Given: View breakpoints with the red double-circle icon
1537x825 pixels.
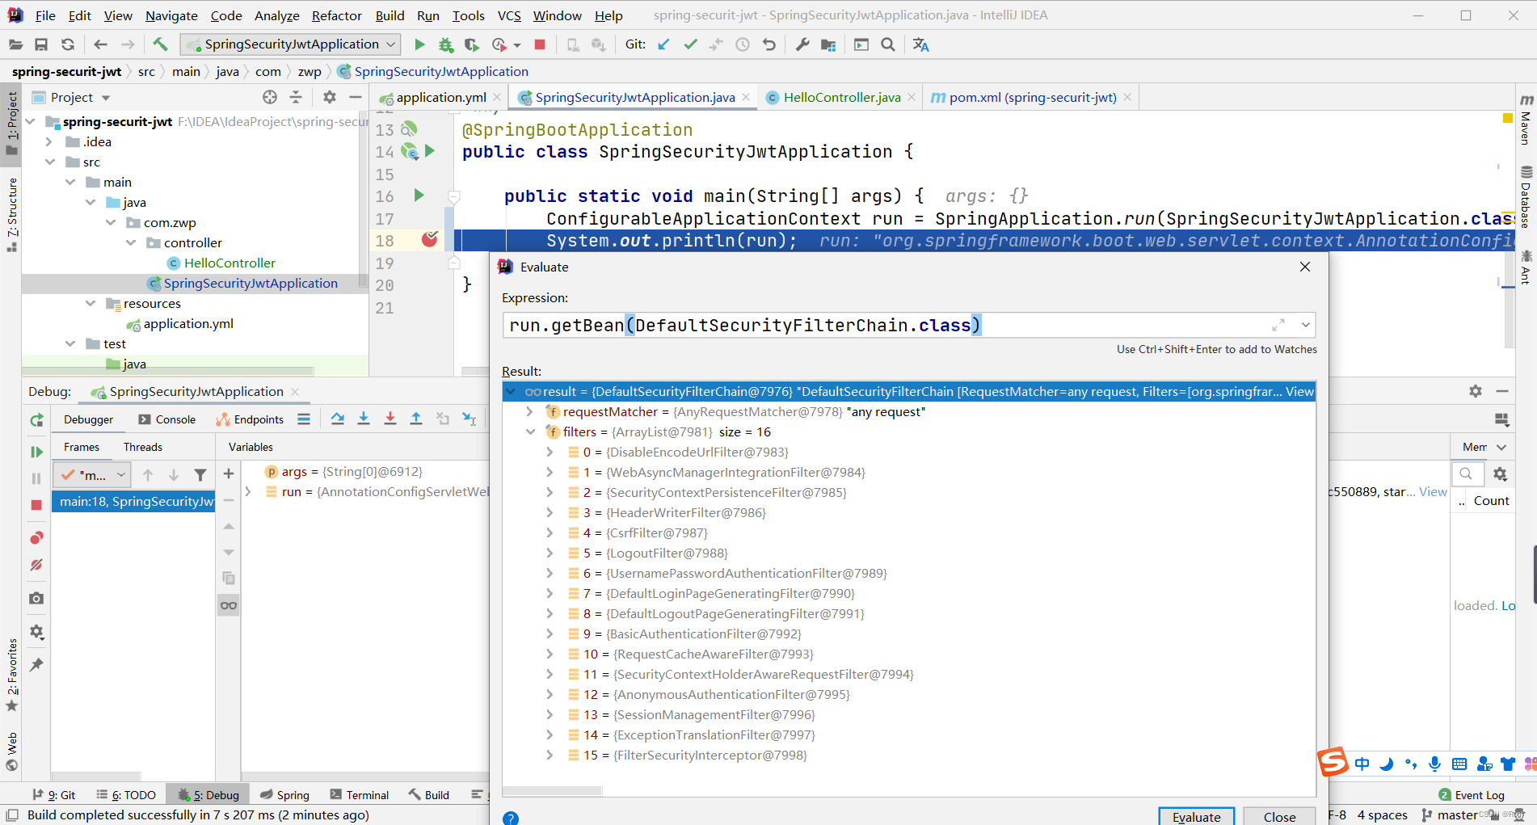Looking at the screenshot, I should coord(36,538).
